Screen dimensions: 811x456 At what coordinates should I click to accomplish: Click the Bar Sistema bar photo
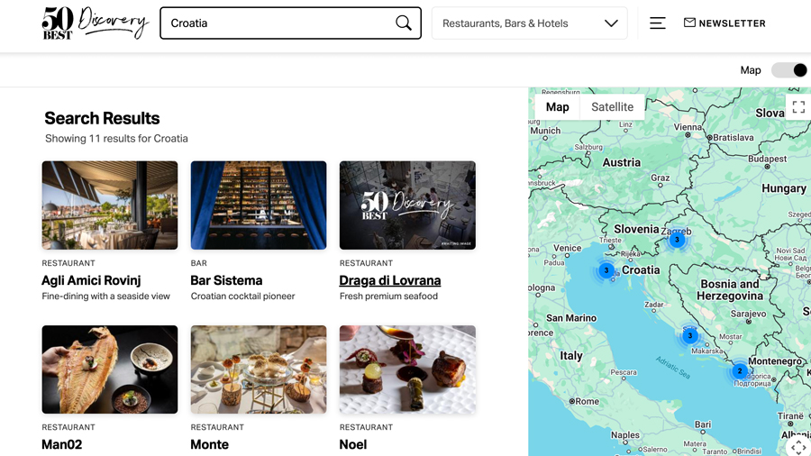pyautogui.click(x=259, y=205)
